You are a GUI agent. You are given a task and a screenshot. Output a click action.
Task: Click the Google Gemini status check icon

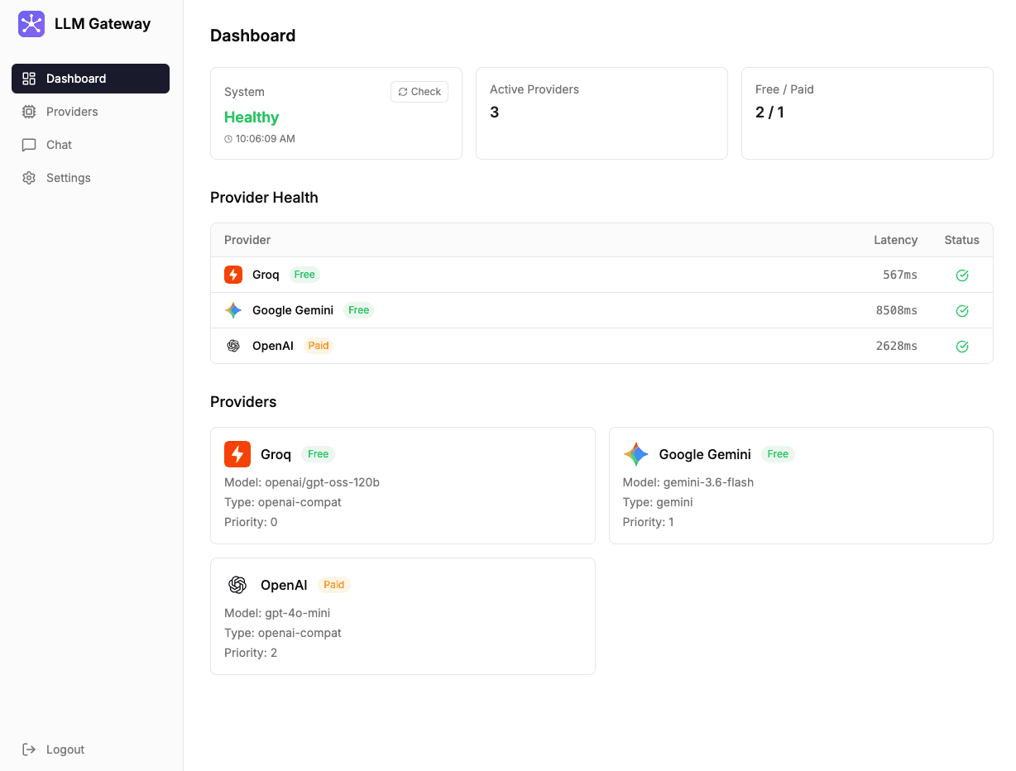(x=962, y=311)
